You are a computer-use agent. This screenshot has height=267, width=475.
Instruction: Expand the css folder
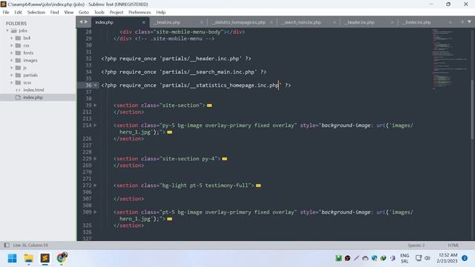[x=12, y=45]
